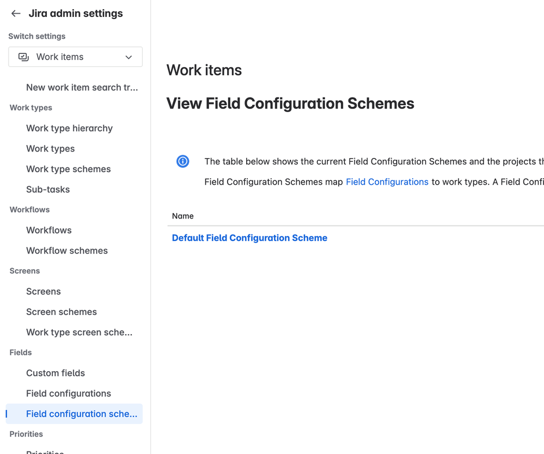Navigate to Sub-tasks settings
Viewport: 544px width, 454px height.
click(48, 190)
